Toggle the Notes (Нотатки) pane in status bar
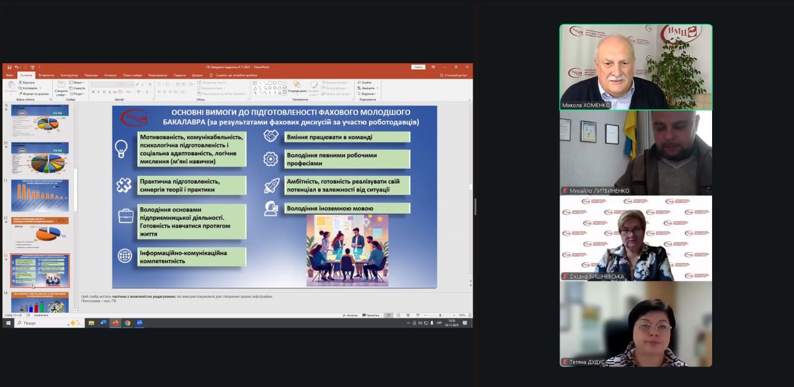794x387 pixels. (x=351, y=315)
